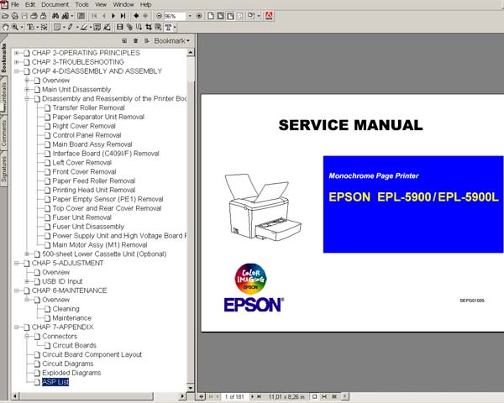504x403 pixels.
Task: Expand CHAP 3-TROUBLESHOOTING bookmark
Action: [x=17, y=62]
